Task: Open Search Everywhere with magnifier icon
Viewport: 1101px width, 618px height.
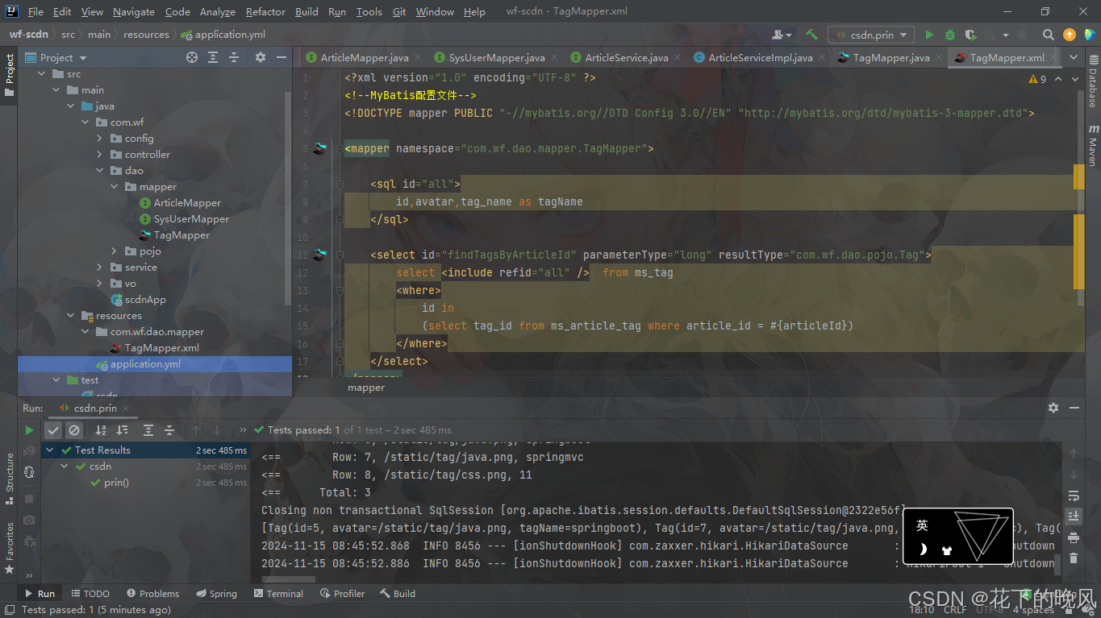Action: [1049, 34]
